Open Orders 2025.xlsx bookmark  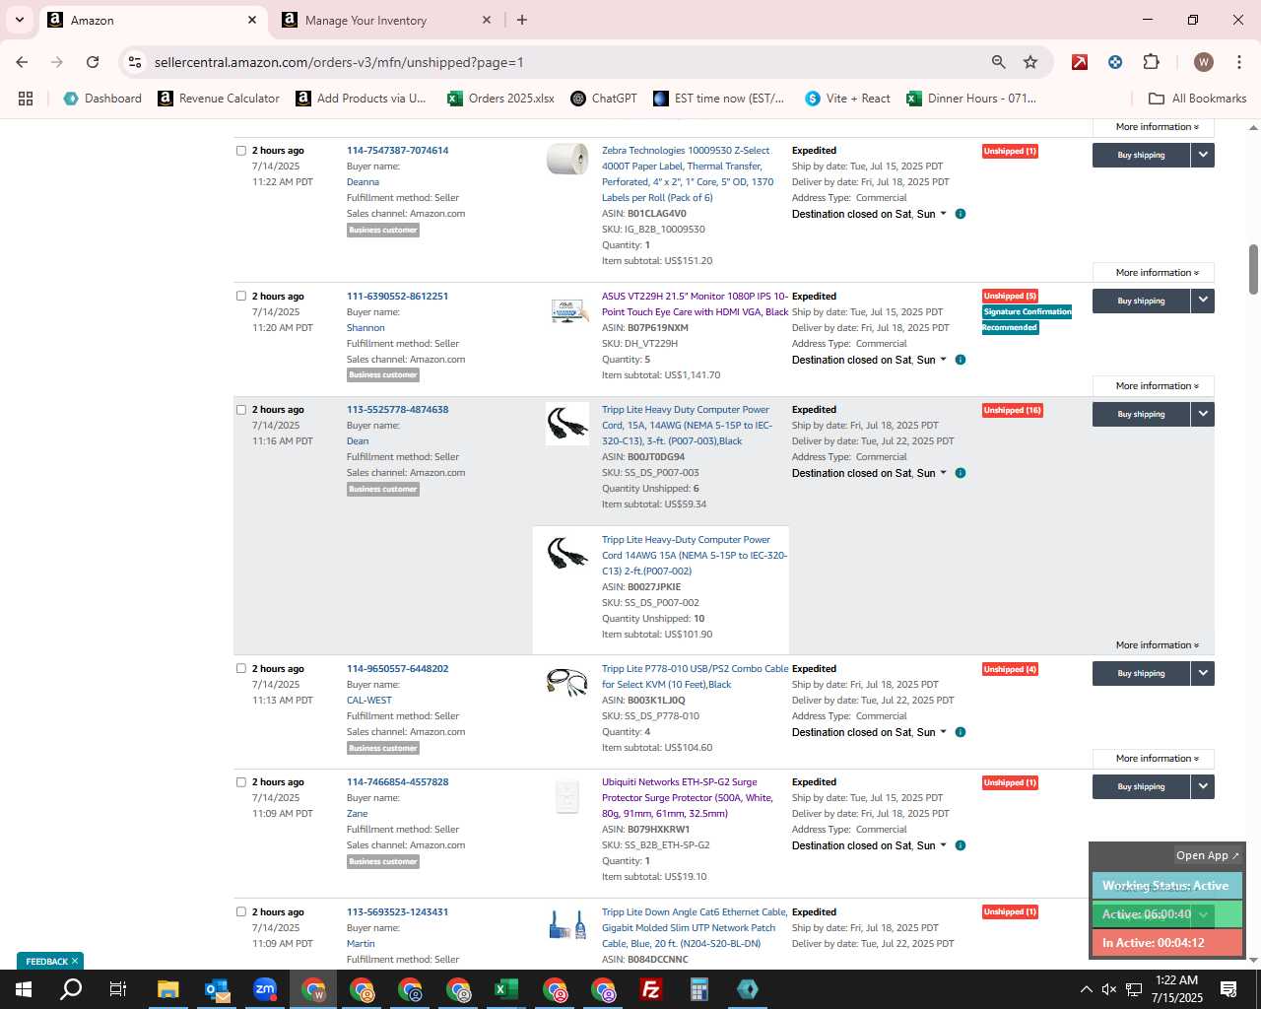point(500,99)
